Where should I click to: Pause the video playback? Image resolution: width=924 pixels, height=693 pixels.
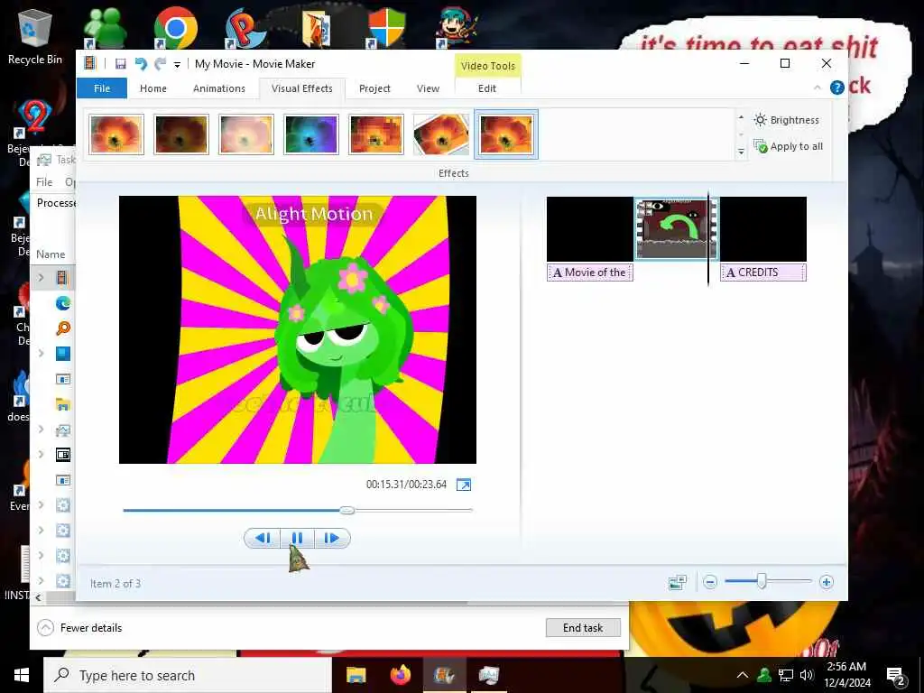(297, 538)
